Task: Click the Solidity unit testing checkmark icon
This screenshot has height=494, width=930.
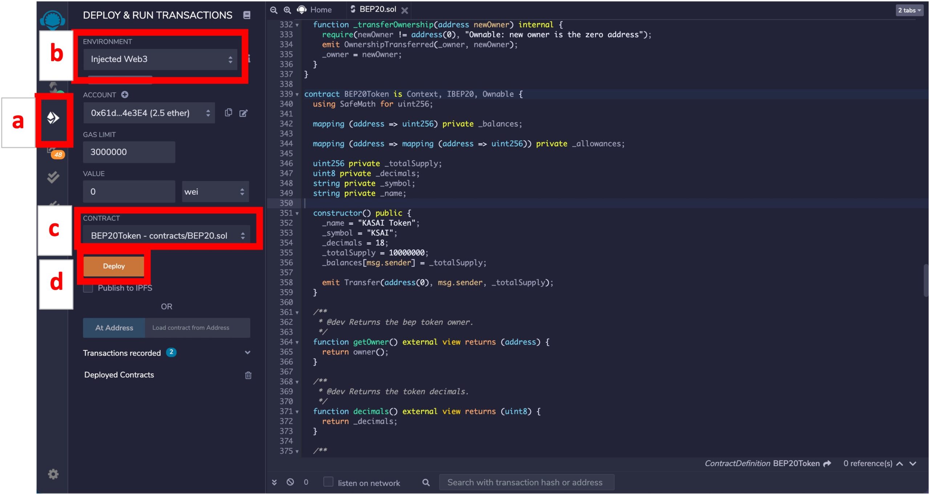Action: pos(53,177)
